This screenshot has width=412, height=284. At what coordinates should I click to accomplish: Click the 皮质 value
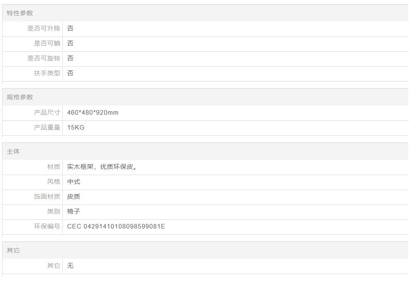[74, 197]
